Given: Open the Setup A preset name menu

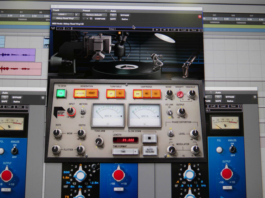Looking at the screenshot, I should click(112, 29).
